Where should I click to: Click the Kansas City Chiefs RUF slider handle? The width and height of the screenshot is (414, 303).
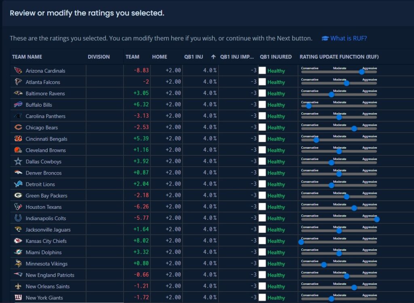(301, 242)
